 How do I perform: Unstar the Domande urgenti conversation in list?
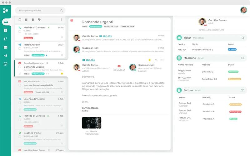(62, 74)
